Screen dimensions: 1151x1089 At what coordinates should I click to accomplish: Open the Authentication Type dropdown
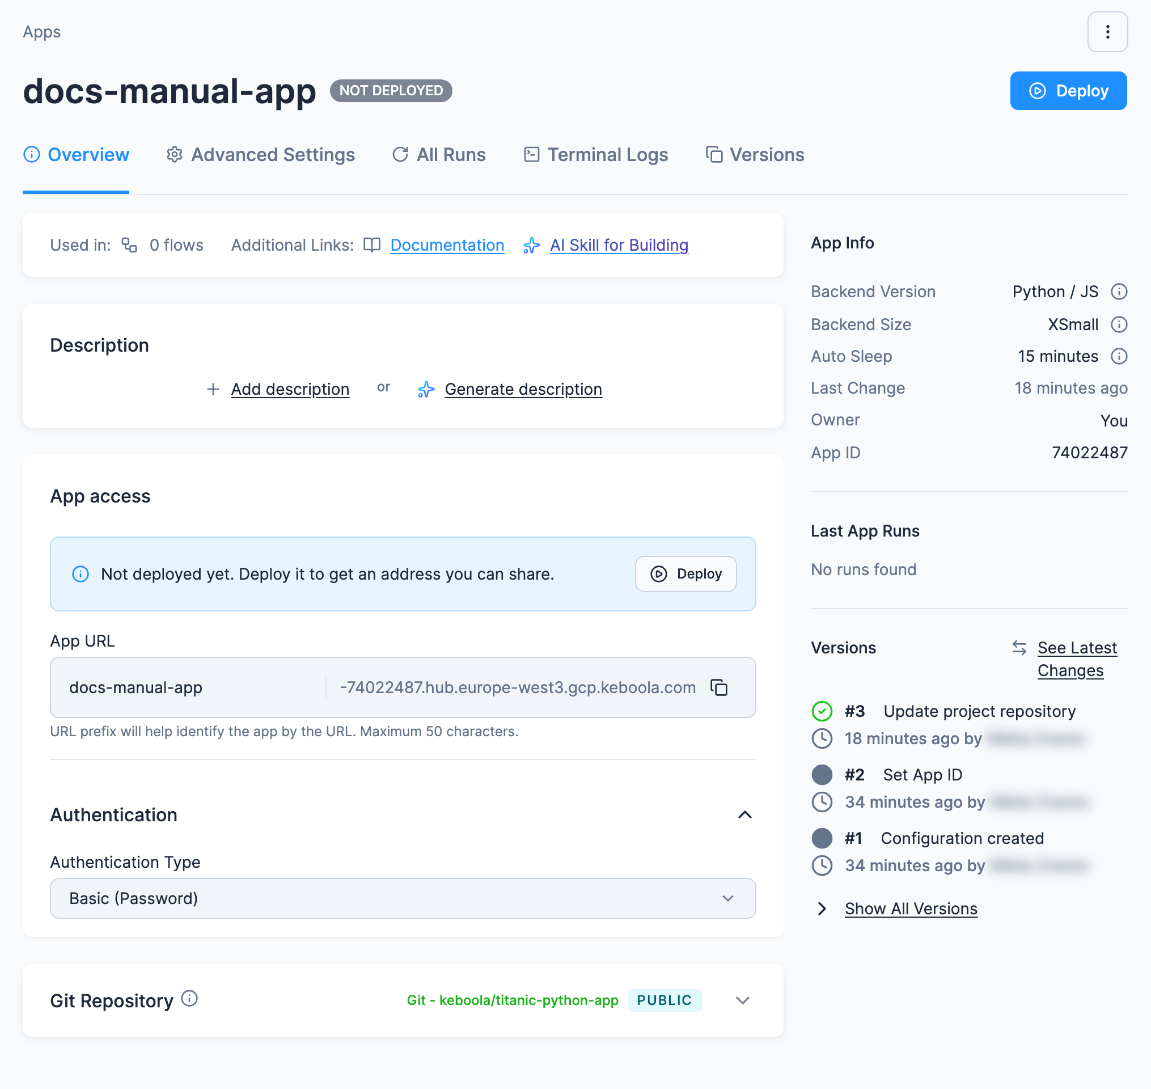[x=403, y=898]
